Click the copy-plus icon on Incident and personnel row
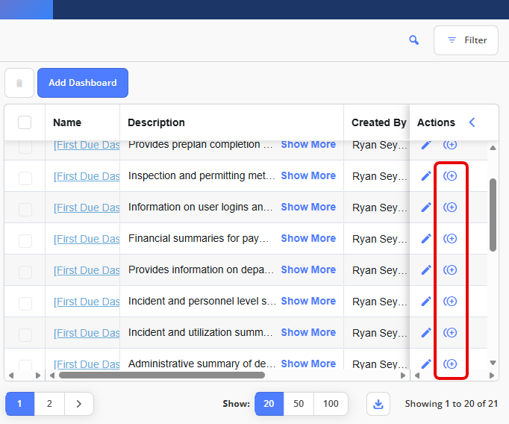509x424 pixels. [x=450, y=302]
